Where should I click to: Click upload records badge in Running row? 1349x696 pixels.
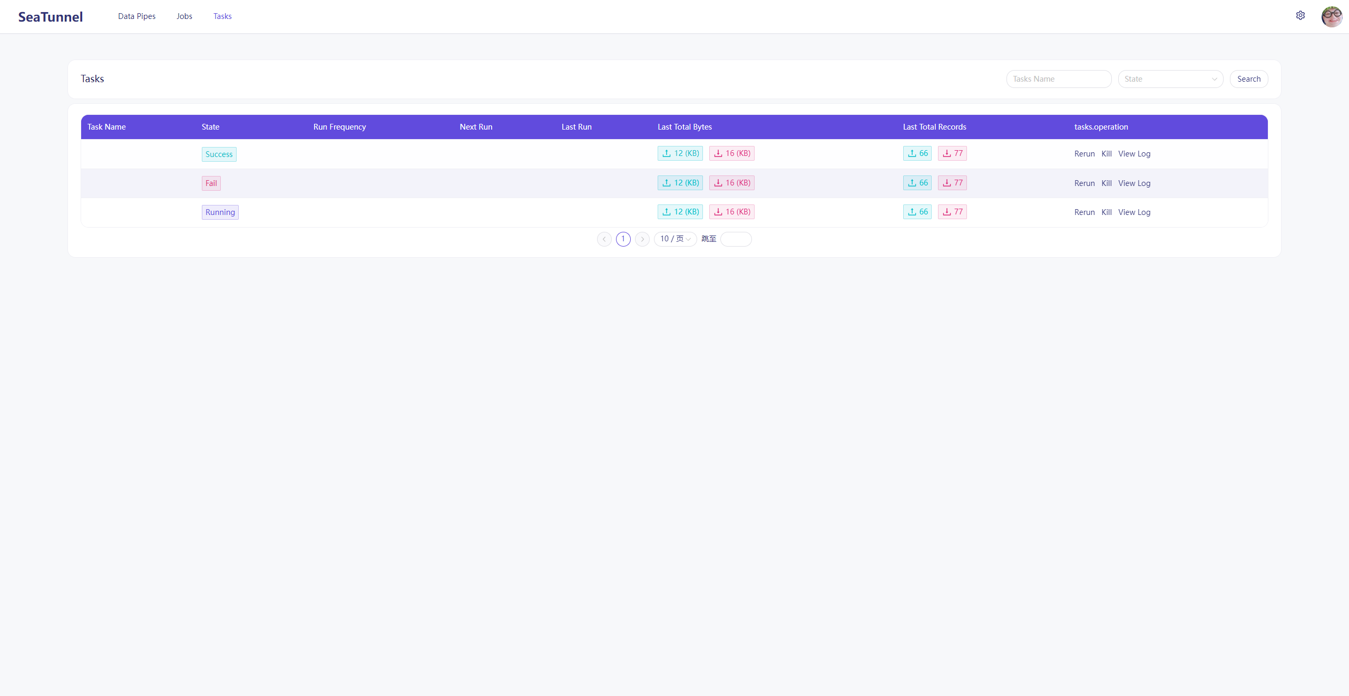(917, 212)
